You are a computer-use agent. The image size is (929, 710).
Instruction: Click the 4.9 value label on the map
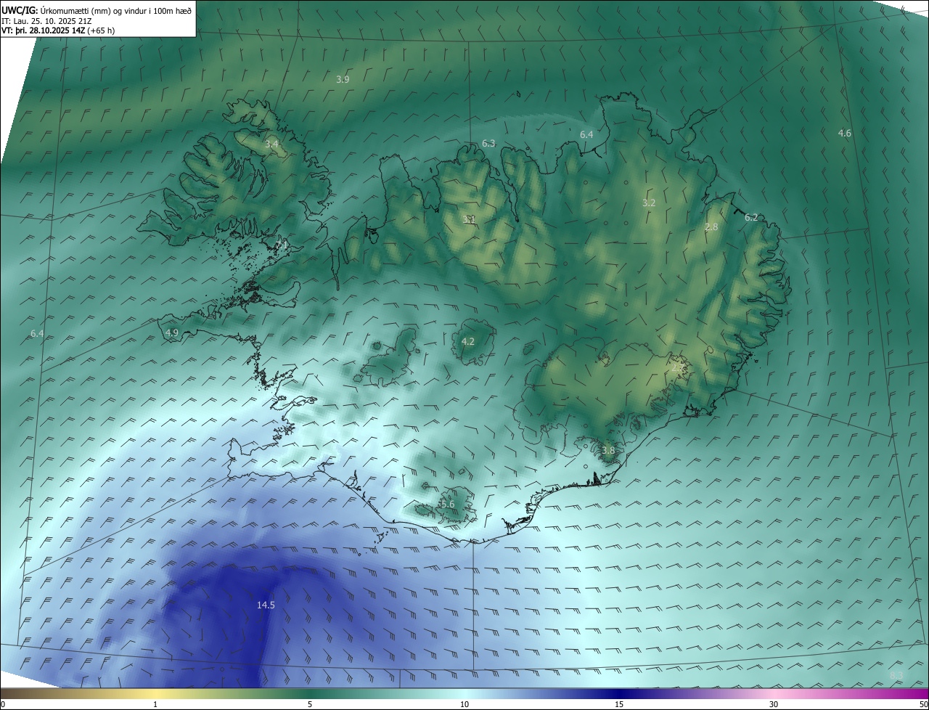point(172,332)
